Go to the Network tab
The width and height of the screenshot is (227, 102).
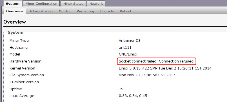point(96,4)
